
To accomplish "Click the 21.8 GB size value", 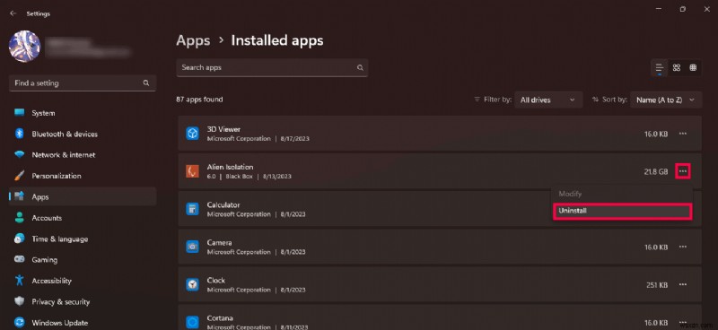I will [x=656, y=171].
